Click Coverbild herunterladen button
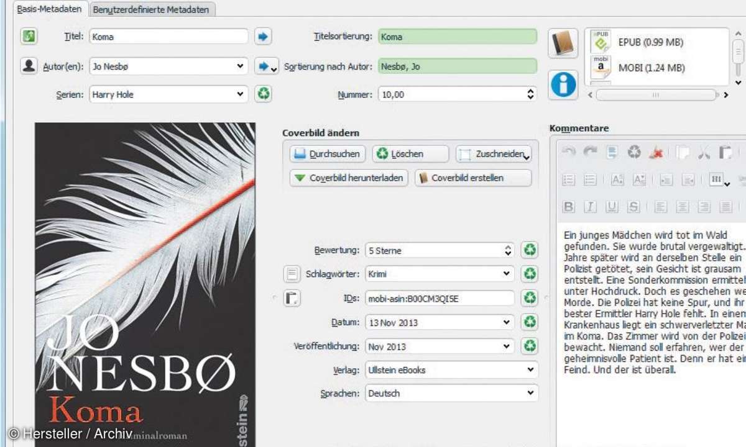 (349, 178)
